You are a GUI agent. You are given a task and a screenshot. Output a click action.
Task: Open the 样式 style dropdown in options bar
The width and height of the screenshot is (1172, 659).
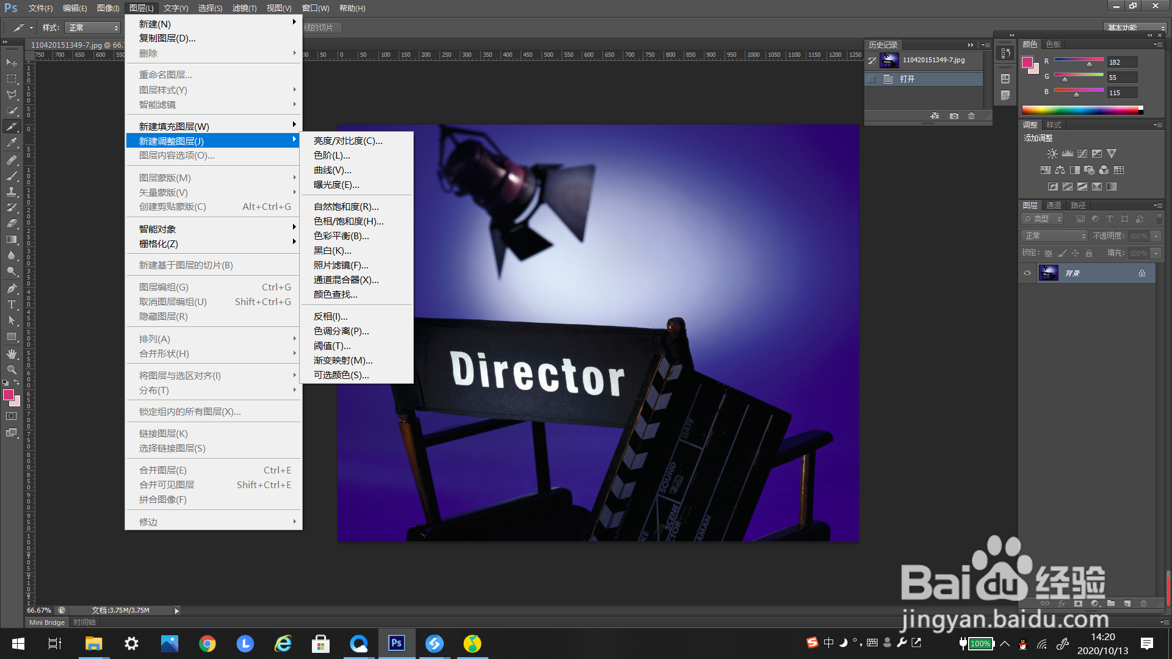(x=93, y=28)
